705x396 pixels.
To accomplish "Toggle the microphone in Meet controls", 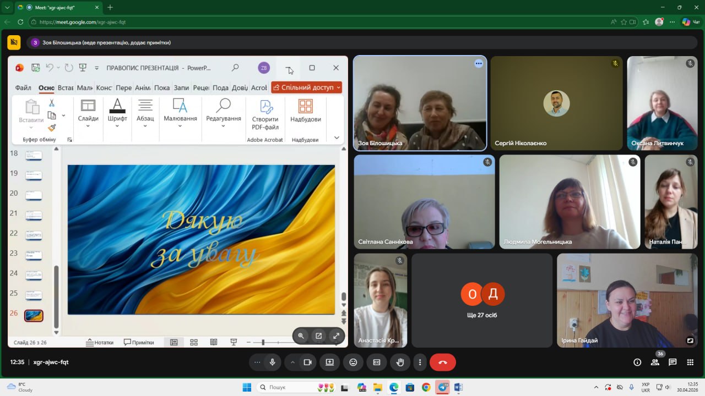I will click(x=272, y=362).
